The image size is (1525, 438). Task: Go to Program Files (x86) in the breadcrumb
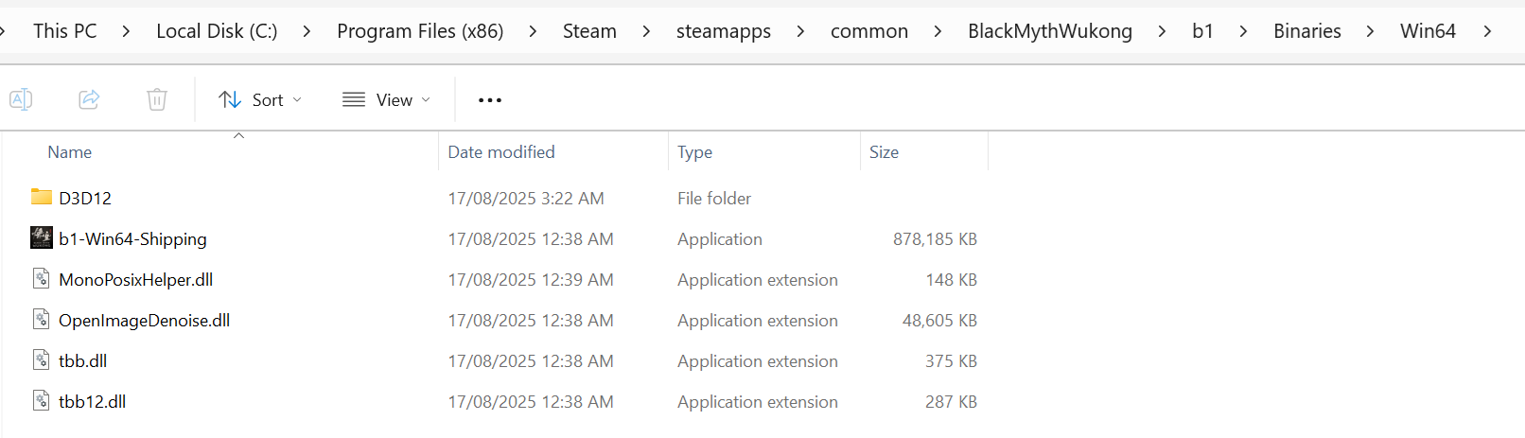420,31
